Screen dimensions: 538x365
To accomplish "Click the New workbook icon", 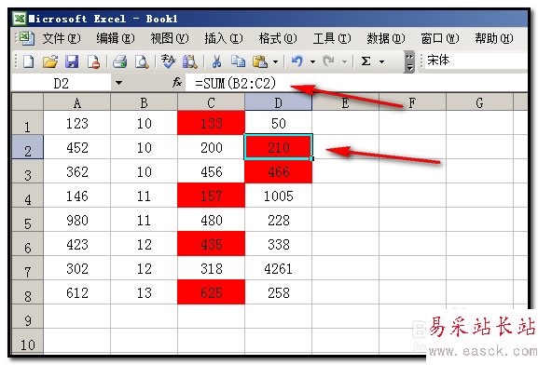I will tap(28, 62).
